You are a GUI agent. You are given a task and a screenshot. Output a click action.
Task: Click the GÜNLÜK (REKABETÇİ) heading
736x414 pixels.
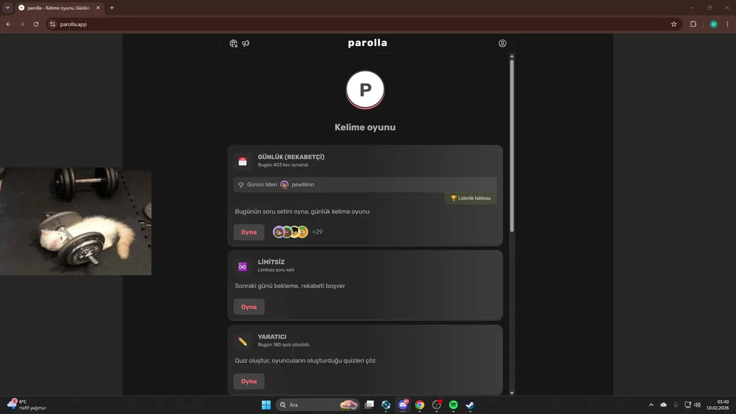[291, 157]
